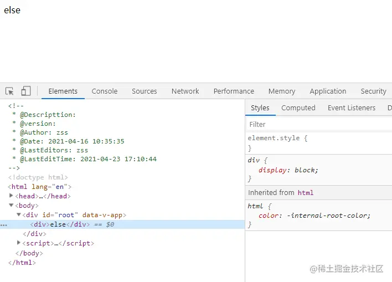Open the Event Listeners sidebar tab
Image resolution: width=392 pixels, height=282 pixels.
[352, 108]
